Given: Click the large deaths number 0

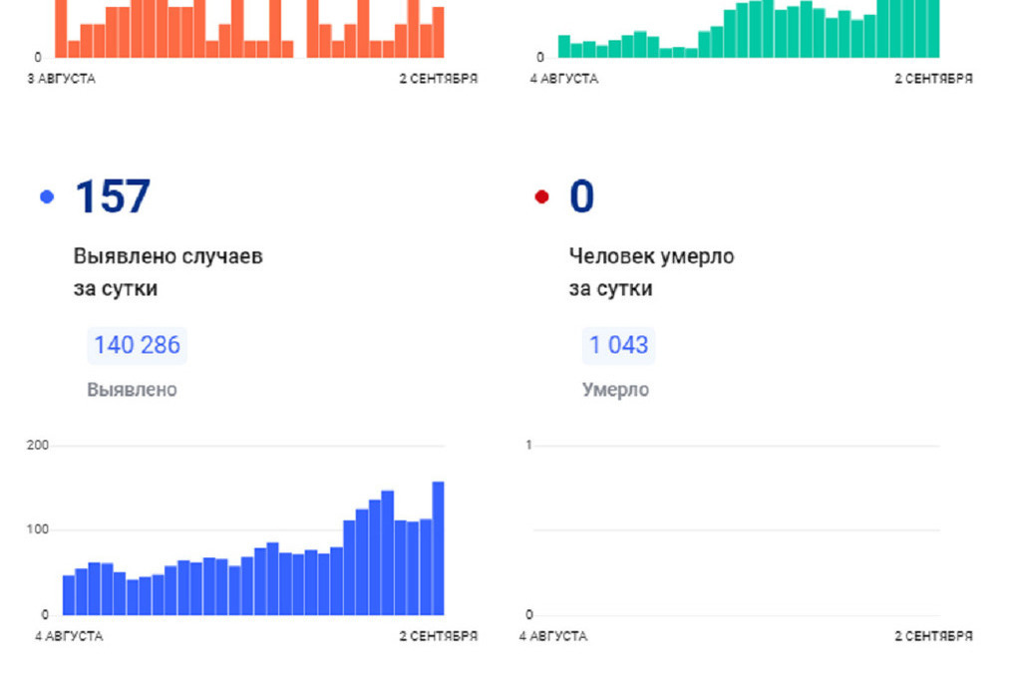Looking at the screenshot, I should point(582,196).
